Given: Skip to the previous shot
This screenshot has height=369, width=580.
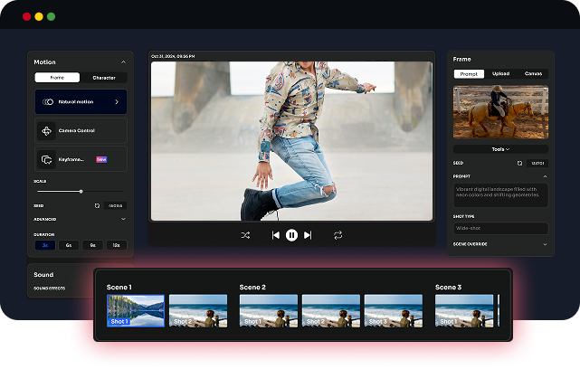Looking at the screenshot, I should click(x=276, y=235).
